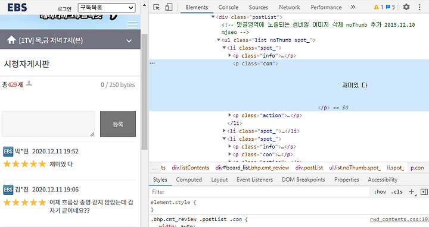Click the element.style rule
The image size is (429, 227).
[173, 203]
